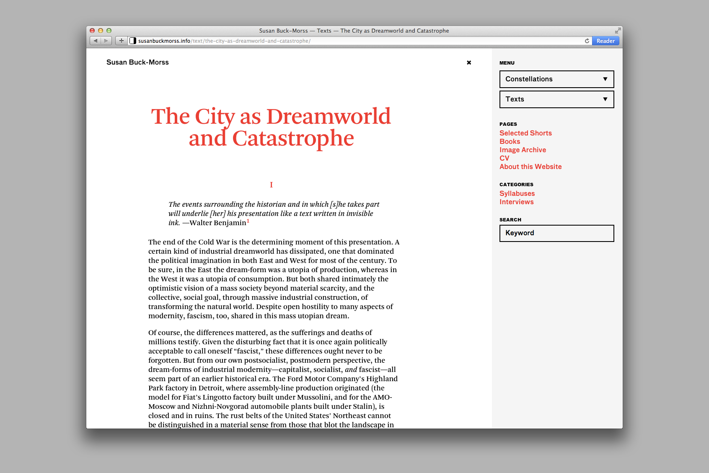The height and width of the screenshot is (473, 709).
Task: Select the Interviews category
Action: 516,202
